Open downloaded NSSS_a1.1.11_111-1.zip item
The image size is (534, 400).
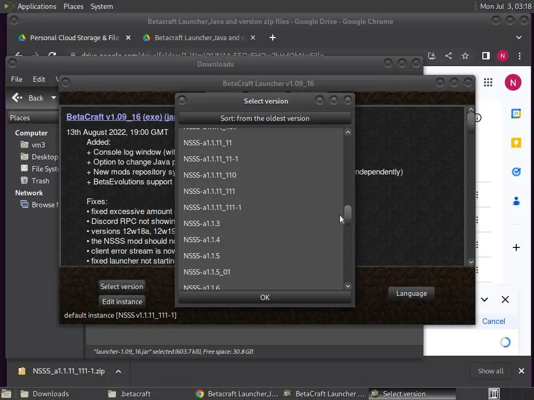click(63, 371)
